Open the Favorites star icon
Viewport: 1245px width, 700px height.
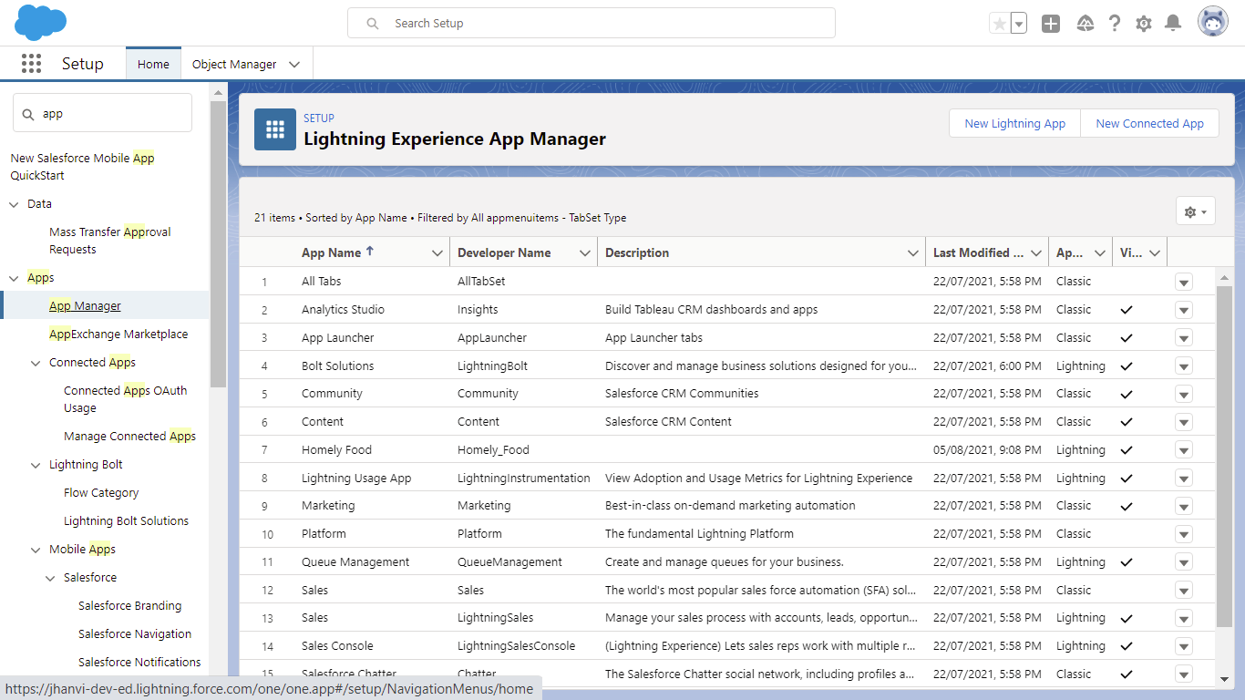[1000, 24]
